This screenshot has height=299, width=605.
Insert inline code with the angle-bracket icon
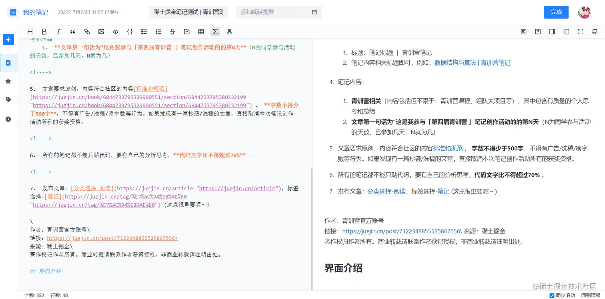click(116, 32)
